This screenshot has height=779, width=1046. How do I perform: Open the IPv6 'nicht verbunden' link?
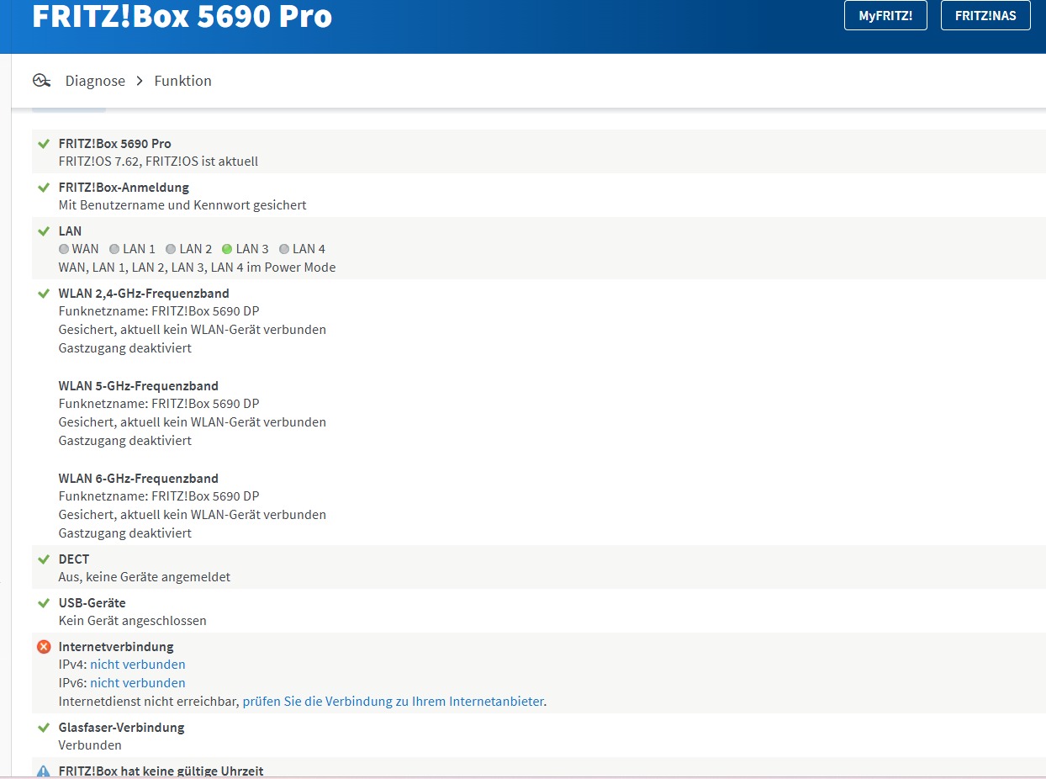[138, 683]
